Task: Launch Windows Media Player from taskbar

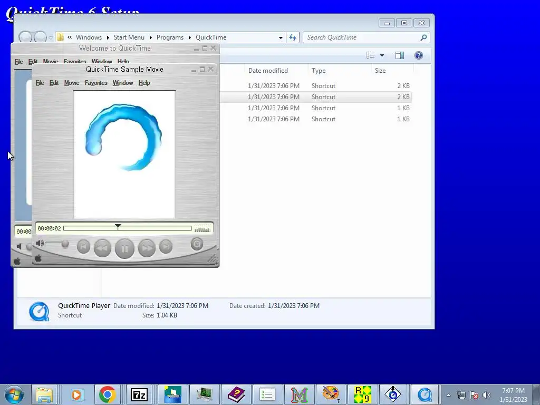Action: click(x=76, y=394)
